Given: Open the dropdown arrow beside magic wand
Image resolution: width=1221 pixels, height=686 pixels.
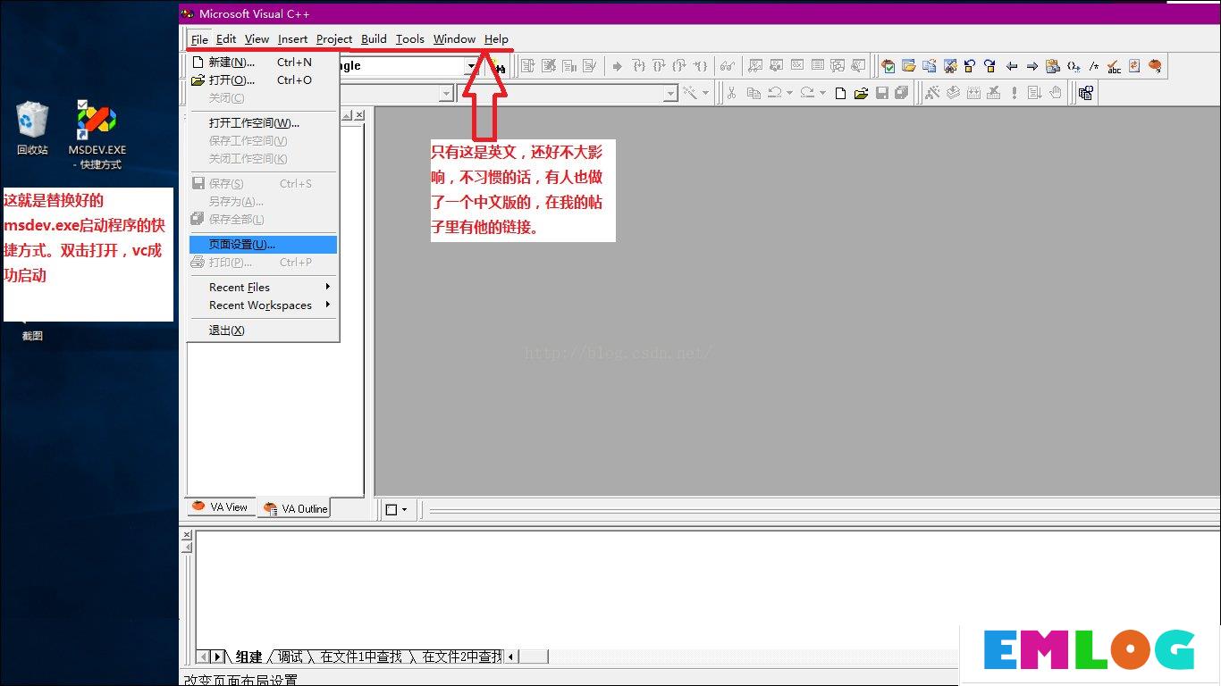Looking at the screenshot, I should click(705, 93).
